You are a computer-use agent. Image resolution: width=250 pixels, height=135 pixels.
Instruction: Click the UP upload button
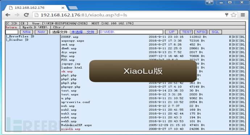click(x=171, y=32)
